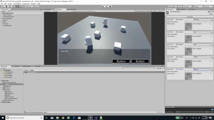
Task: Click the Step frame button
Action: click(110, 7)
